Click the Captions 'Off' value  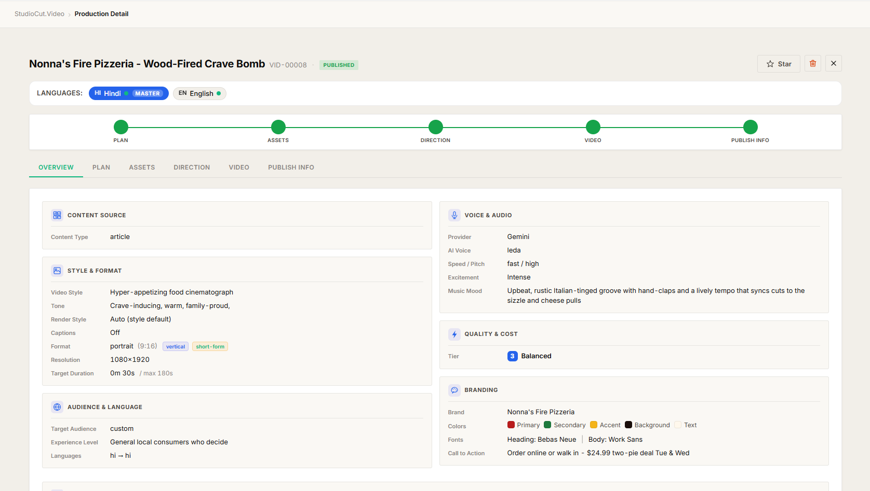[115, 333]
